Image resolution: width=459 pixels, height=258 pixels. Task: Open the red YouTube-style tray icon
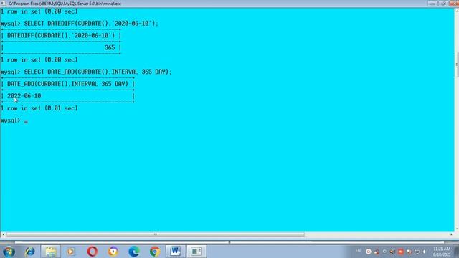point(401,252)
